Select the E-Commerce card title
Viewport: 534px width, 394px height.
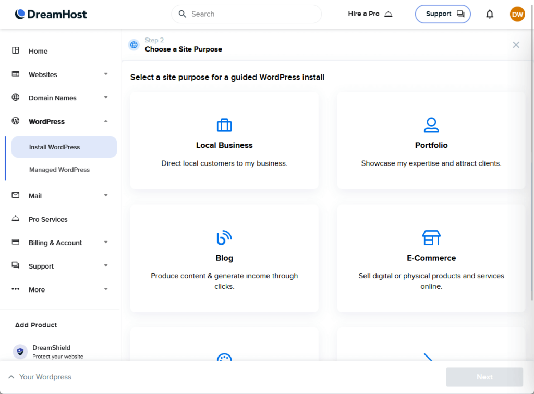pos(431,258)
